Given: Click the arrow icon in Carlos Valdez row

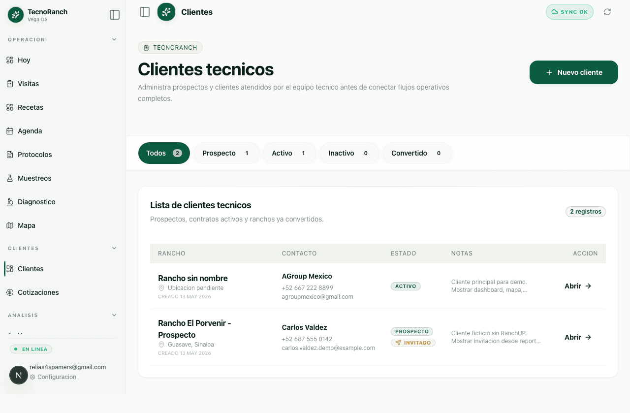Looking at the screenshot, I should click(588, 337).
